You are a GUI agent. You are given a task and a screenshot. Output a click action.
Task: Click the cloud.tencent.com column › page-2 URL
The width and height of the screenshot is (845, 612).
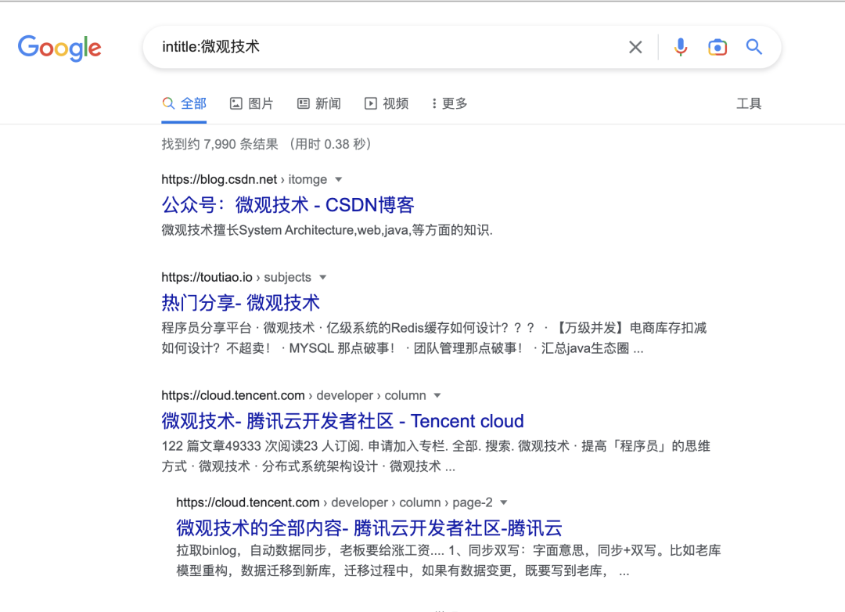pos(334,502)
